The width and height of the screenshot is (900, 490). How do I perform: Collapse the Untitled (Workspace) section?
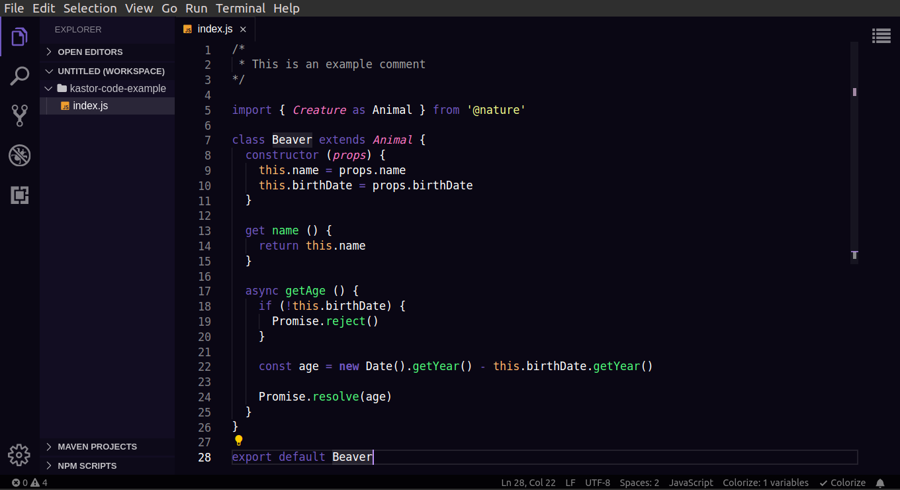pos(109,71)
